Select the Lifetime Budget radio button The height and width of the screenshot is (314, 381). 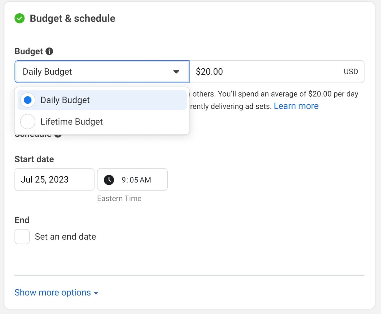pyautogui.click(x=28, y=122)
